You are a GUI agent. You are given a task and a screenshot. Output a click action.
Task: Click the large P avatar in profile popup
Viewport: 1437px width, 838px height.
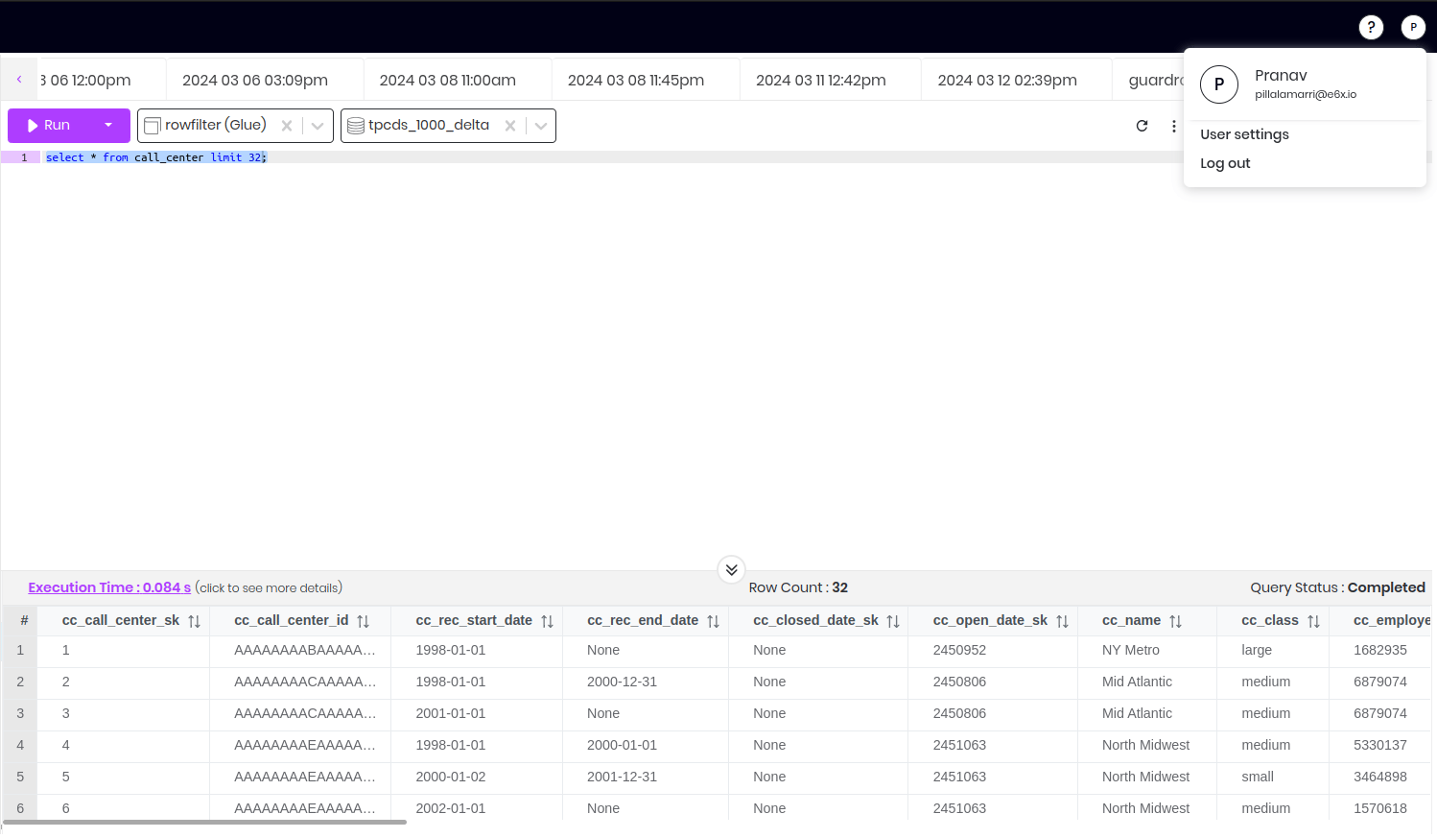[1219, 84]
